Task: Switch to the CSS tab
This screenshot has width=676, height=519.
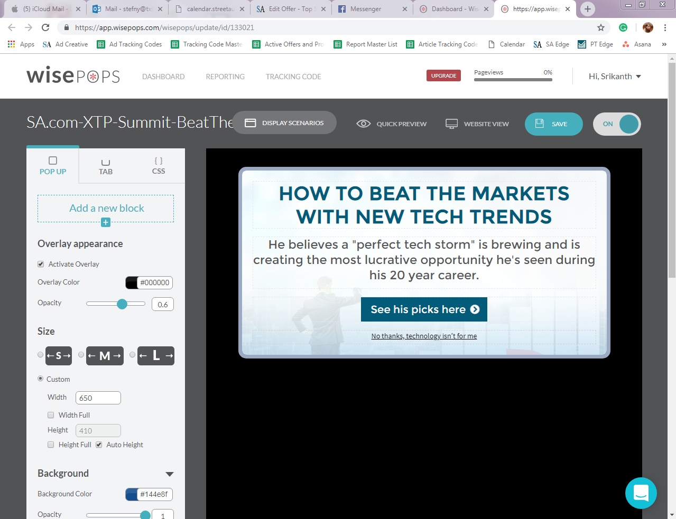Action: pyautogui.click(x=159, y=166)
